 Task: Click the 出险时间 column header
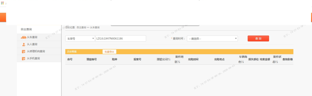193,59
